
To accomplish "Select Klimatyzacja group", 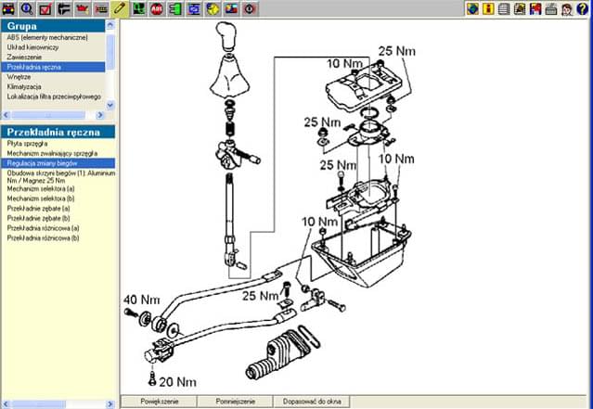I will [27, 86].
